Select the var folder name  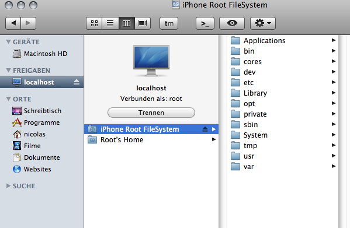click(x=249, y=167)
